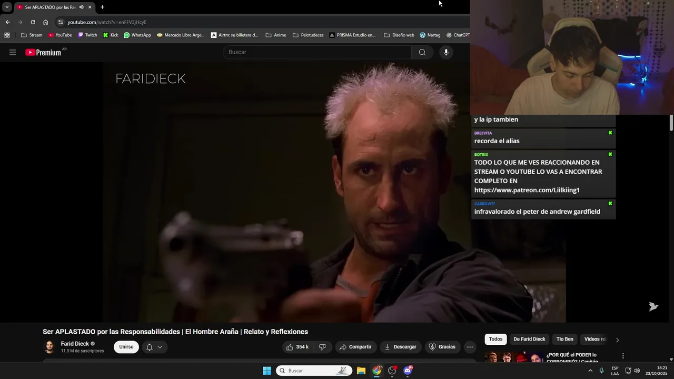Open the YouTube guide hamburger menu
Image resolution: width=674 pixels, height=379 pixels.
click(13, 52)
